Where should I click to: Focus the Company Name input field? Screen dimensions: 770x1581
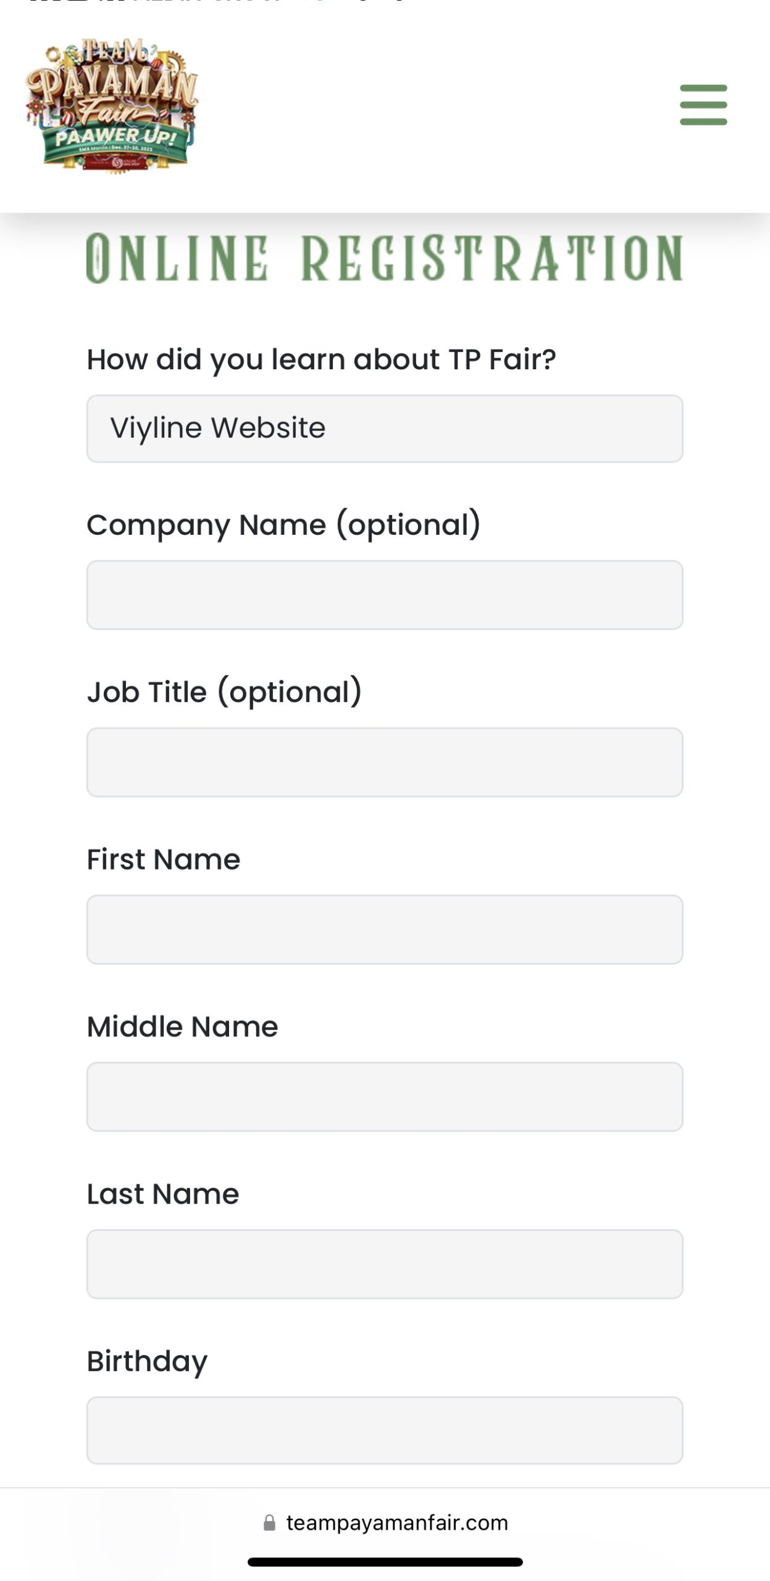tap(384, 595)
